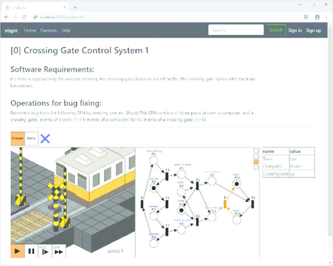Click the blue X result icon
This screenshot has width=333, height=266.
pos(45,139)
